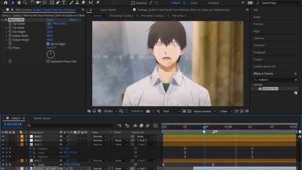The image size is (302, 170).
Task: Select the Zoom magnifier tool
Action: [25, 3]
